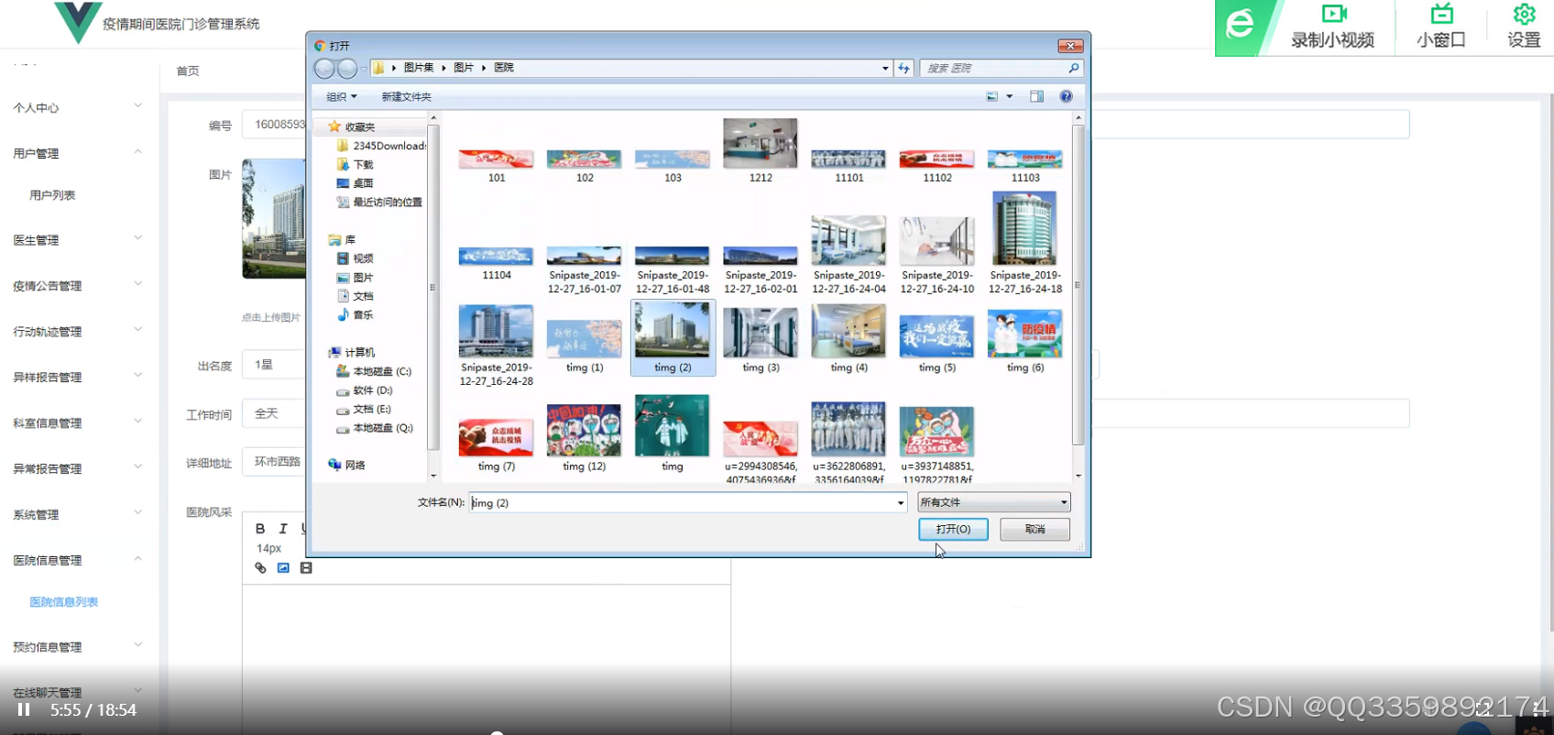The width and height of the screenshot is (1554, 735).
Task: Open 设置 gear icon at top right
Action: pos(1524,14)
